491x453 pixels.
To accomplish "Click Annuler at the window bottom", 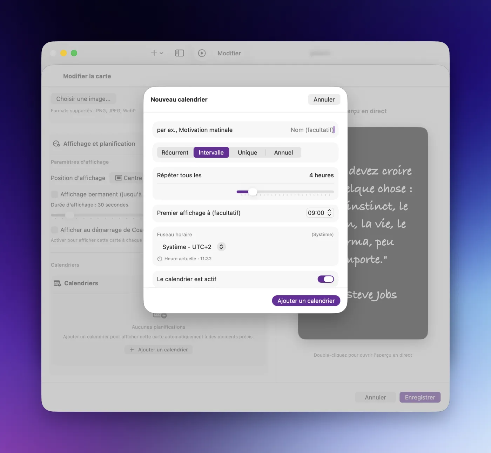I will (375, 397).
